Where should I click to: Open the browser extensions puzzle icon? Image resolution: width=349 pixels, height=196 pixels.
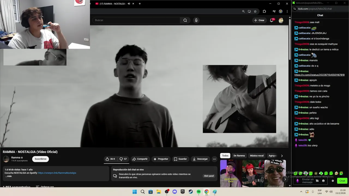tap(264, 11)
